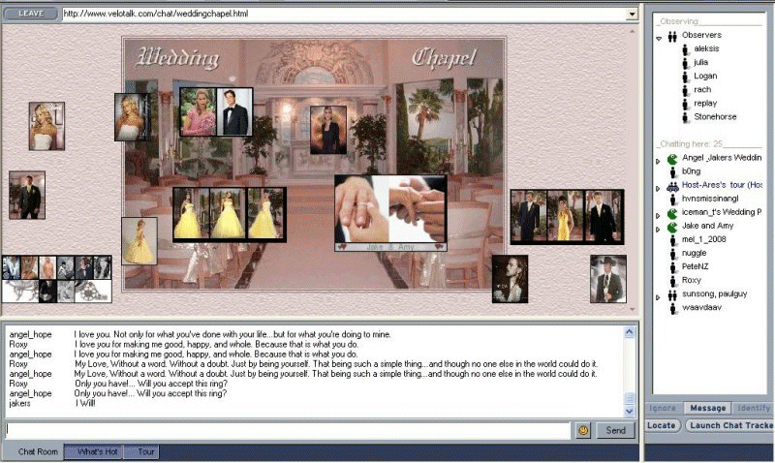Switch to the What's Hot tab
The height and width of the screenshot is (463, 775).
(98, 452)
